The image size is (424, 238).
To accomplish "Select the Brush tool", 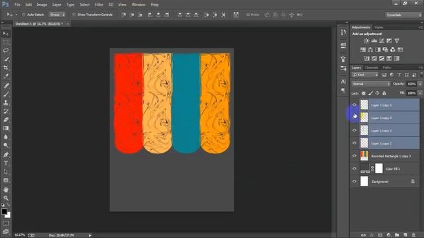I will click(6, 94).
